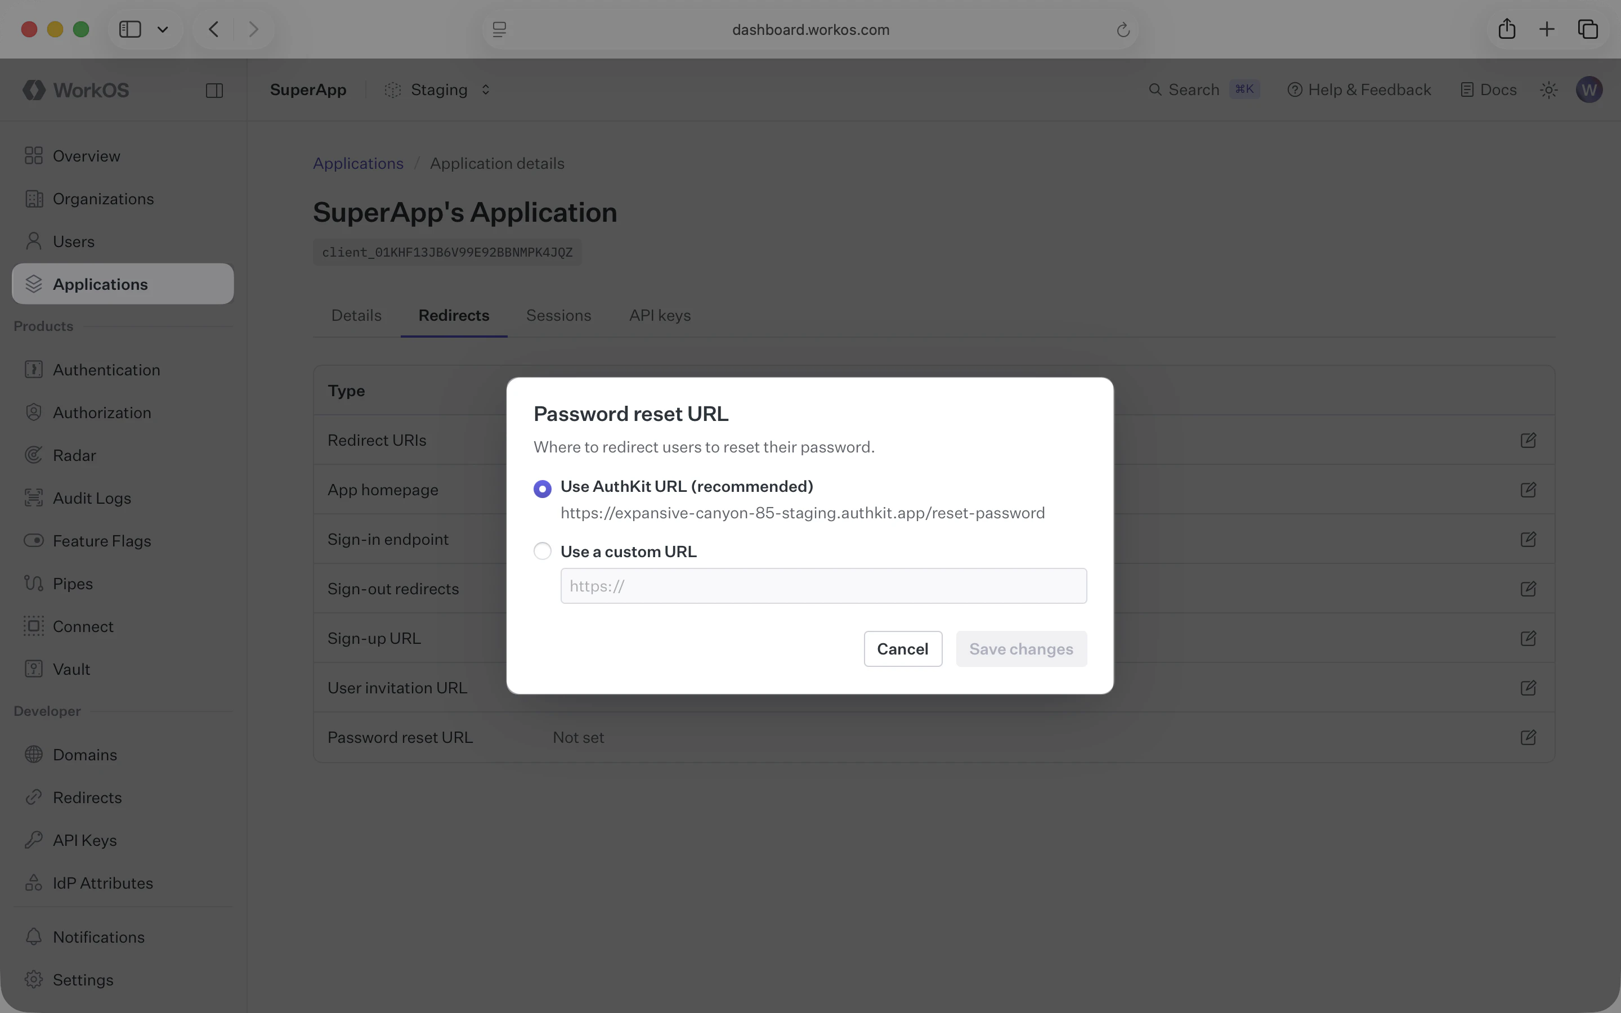This screenshot has height=1013, width=1621.
Task: Toggle the light/dark theme sun icon
Action: (1548, 90)
